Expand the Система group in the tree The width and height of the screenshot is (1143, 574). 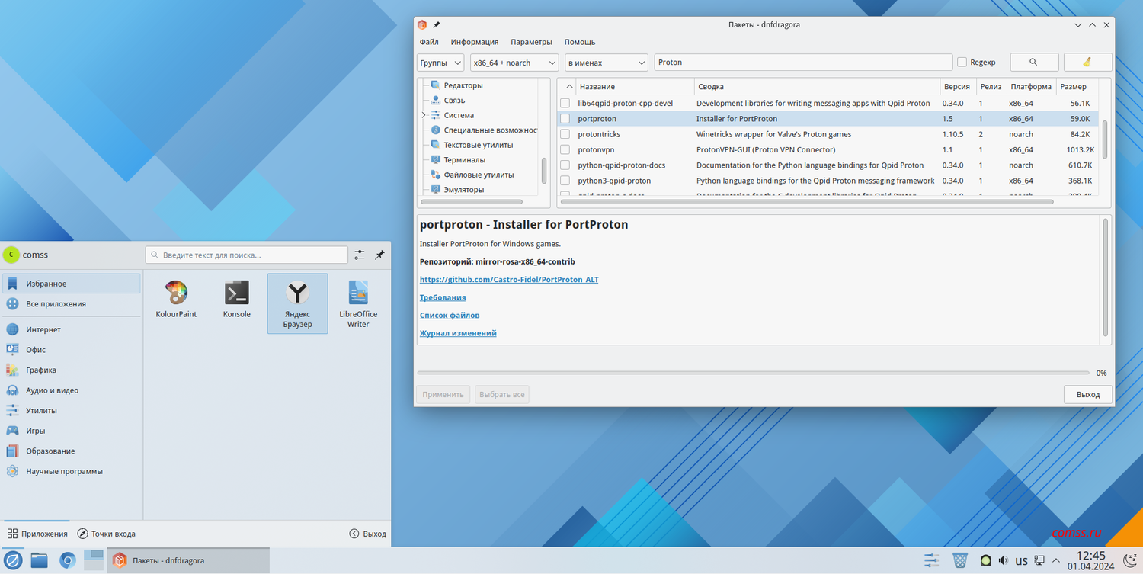[x=424, y=115]
